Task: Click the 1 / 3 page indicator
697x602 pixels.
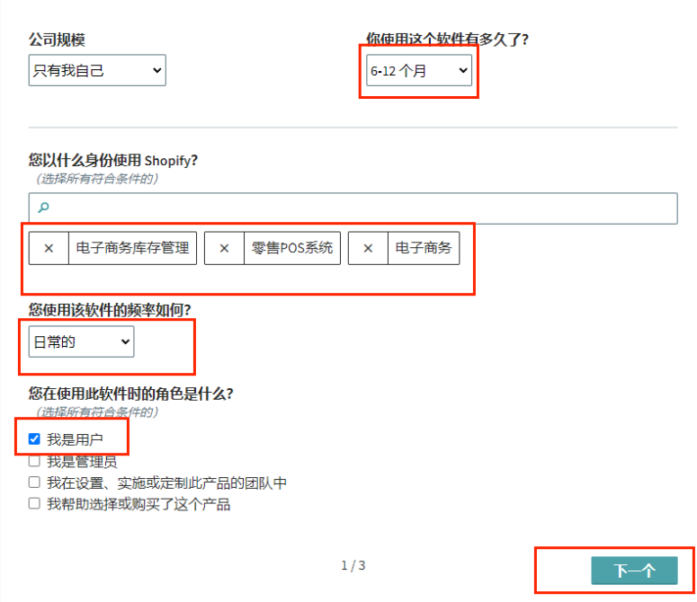Action: 353,565
